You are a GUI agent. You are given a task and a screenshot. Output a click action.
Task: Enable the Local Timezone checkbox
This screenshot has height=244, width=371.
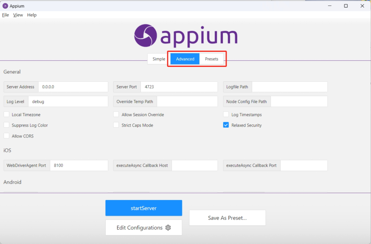(x=7, y=114)
